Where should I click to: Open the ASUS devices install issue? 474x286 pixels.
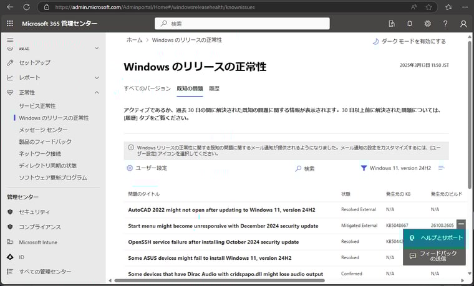210,258
